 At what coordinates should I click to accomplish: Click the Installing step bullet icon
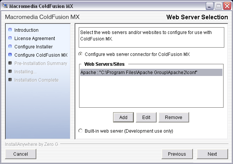point(10,71)
